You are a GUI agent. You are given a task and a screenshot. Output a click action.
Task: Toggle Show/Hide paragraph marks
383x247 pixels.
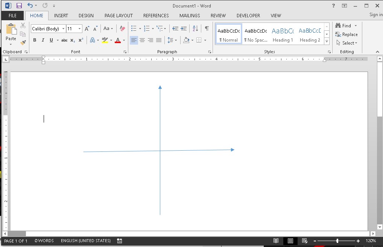(x=207, y=28)
